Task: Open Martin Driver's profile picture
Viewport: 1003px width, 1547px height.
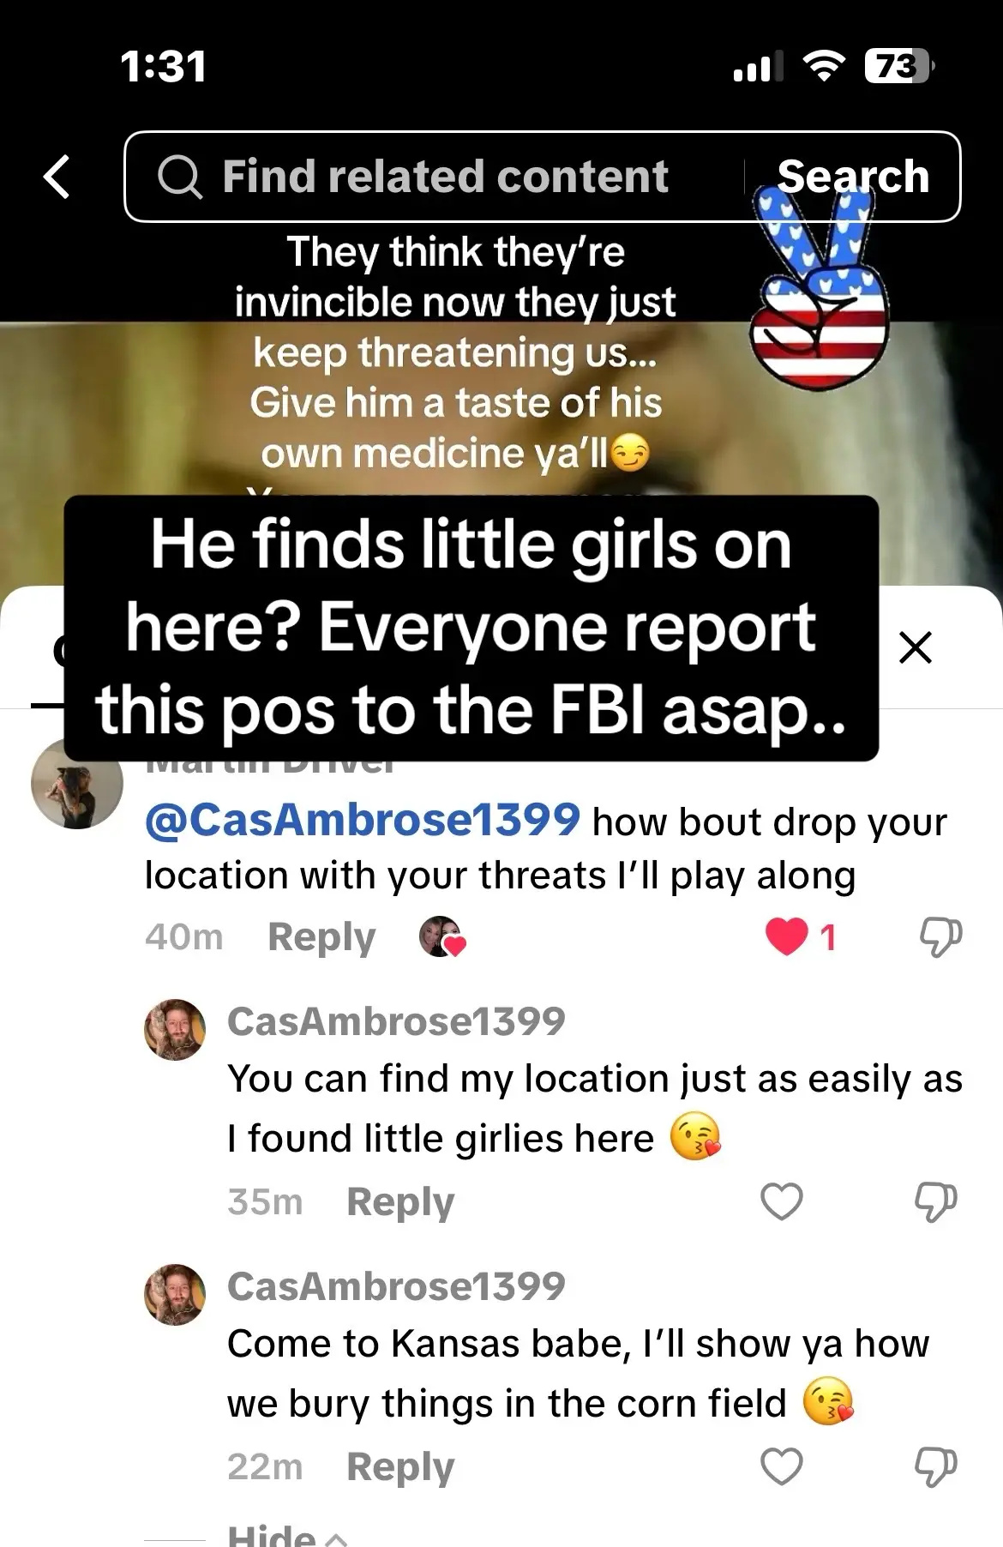Action: click(x=77, y=783)
